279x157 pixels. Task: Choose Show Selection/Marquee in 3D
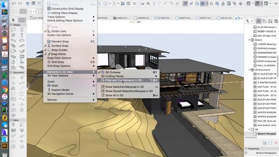(x=128, y=87)
